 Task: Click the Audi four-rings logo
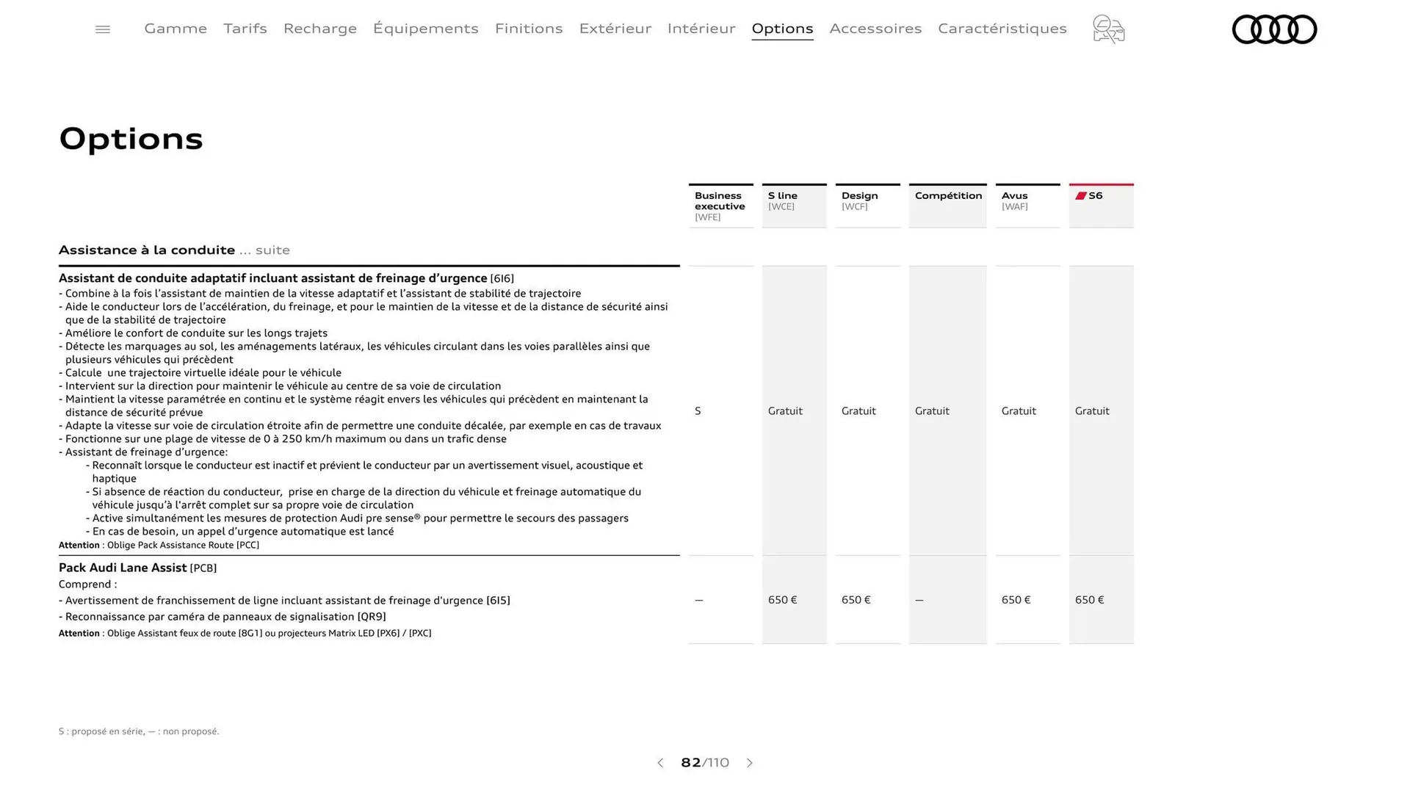pyautogui.click(x=1274, y=29)
